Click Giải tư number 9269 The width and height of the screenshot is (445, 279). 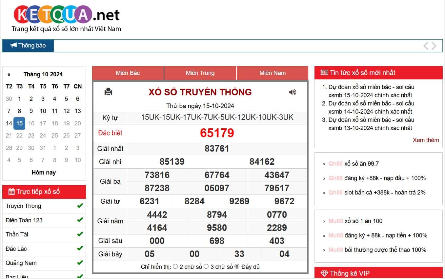coord(239,201)
